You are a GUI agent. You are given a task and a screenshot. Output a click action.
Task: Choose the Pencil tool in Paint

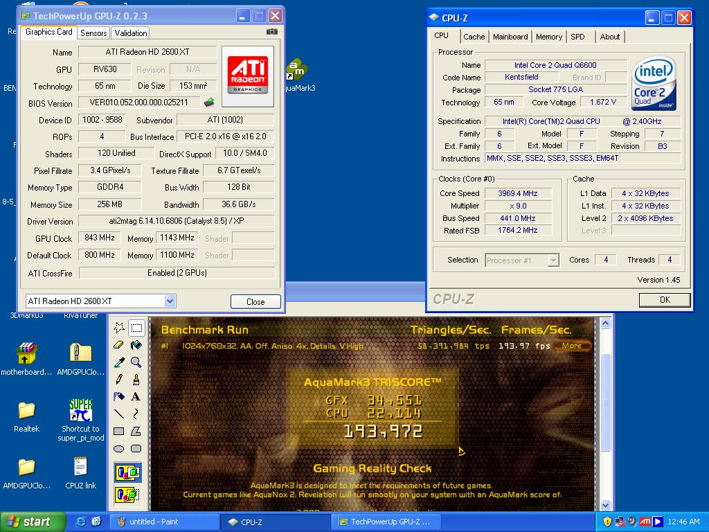pos(119,379)
